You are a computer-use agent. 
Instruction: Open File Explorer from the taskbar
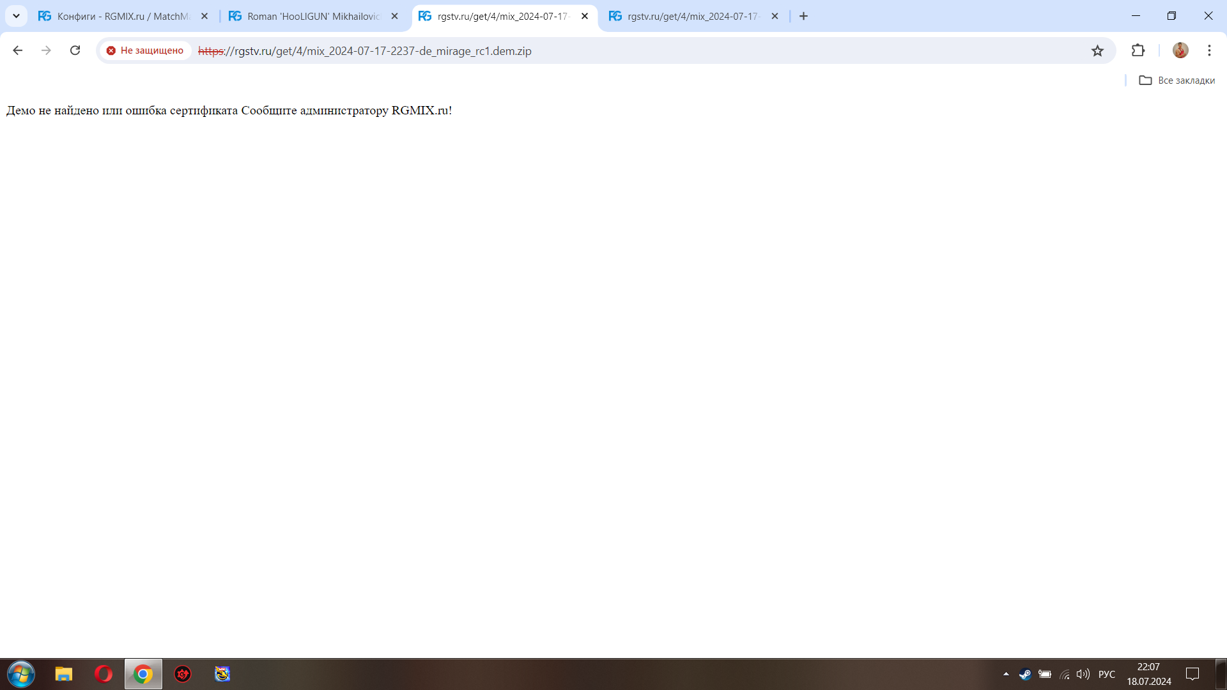(x=64, y=674)
